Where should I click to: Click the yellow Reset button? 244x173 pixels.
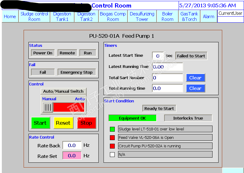coord(63,123)
